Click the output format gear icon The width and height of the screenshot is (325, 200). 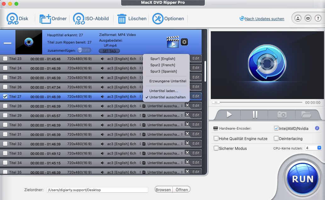[184, 42]
